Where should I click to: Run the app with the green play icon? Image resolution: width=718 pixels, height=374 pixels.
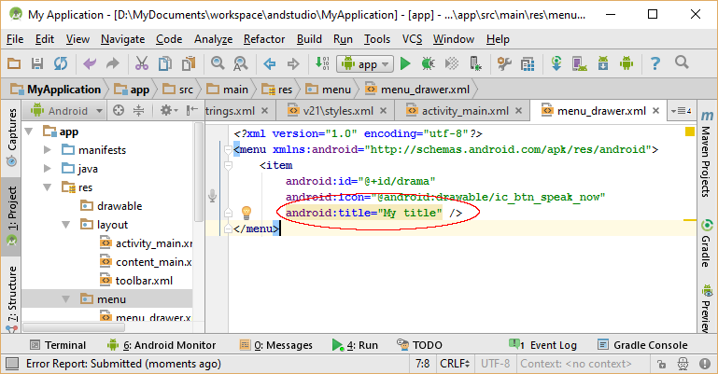pyautogui.click(x=405, y=63)
